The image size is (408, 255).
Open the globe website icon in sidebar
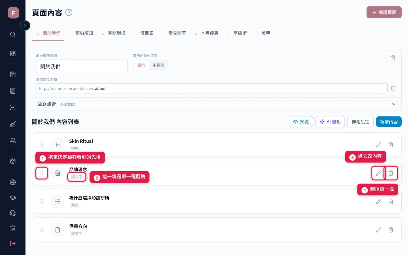point(13,182)
